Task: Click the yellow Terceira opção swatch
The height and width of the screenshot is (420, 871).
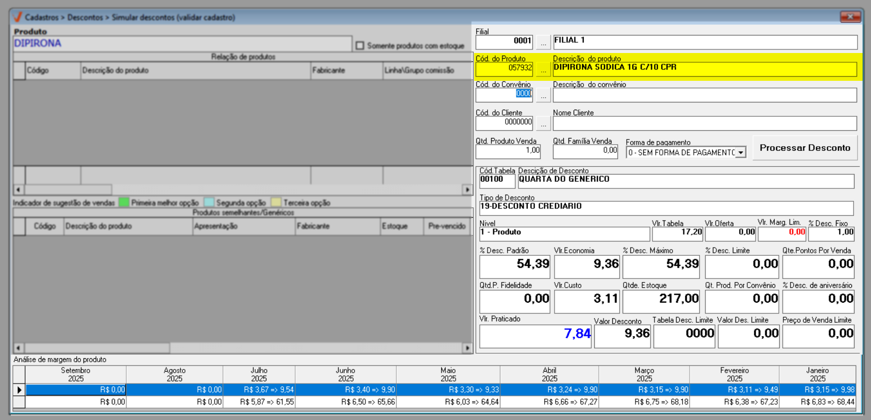Action: pyautogui.click(x=276, y=202)
